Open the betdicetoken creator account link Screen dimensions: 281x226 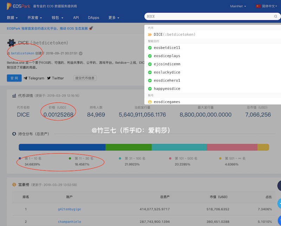pos(22,54)
